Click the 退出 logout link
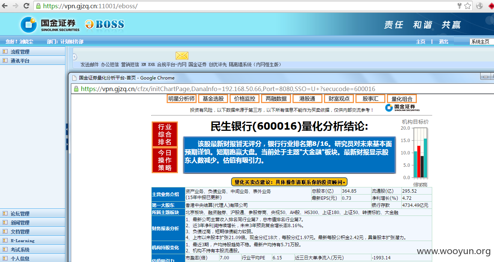Viewport: 494px width, 262px height. 443,42
